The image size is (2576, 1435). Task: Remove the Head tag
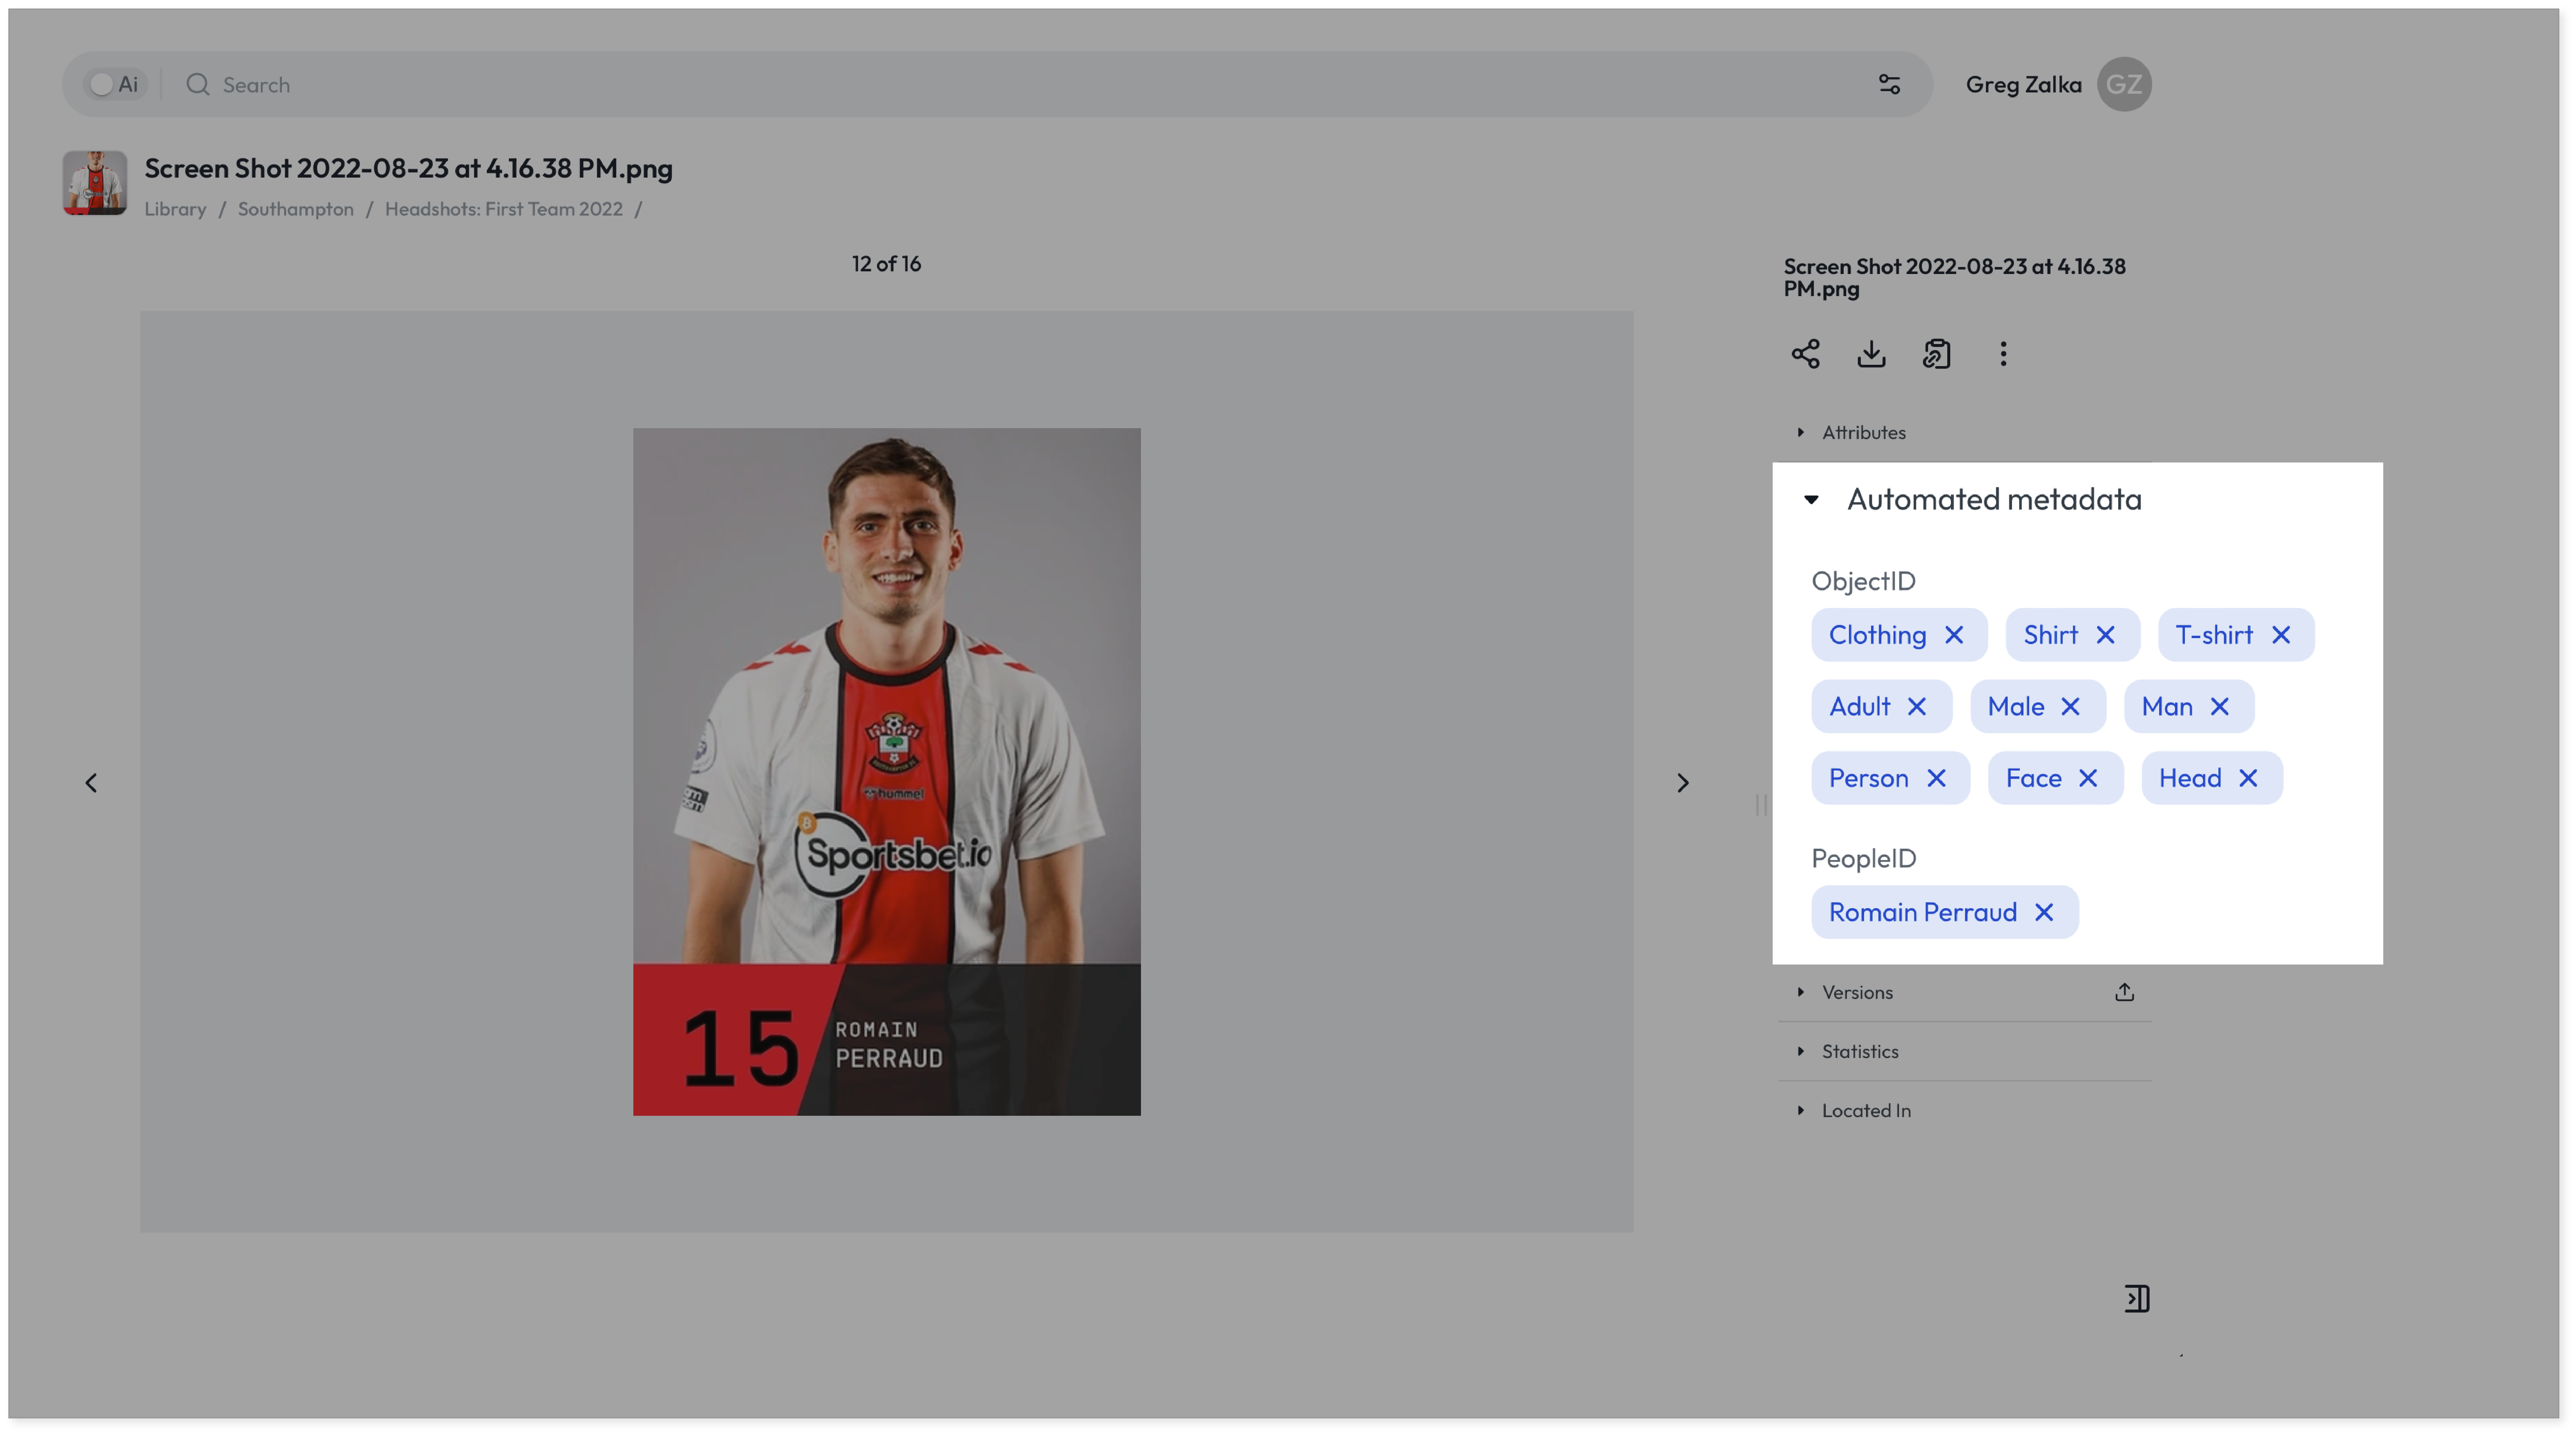(2248, 778)
